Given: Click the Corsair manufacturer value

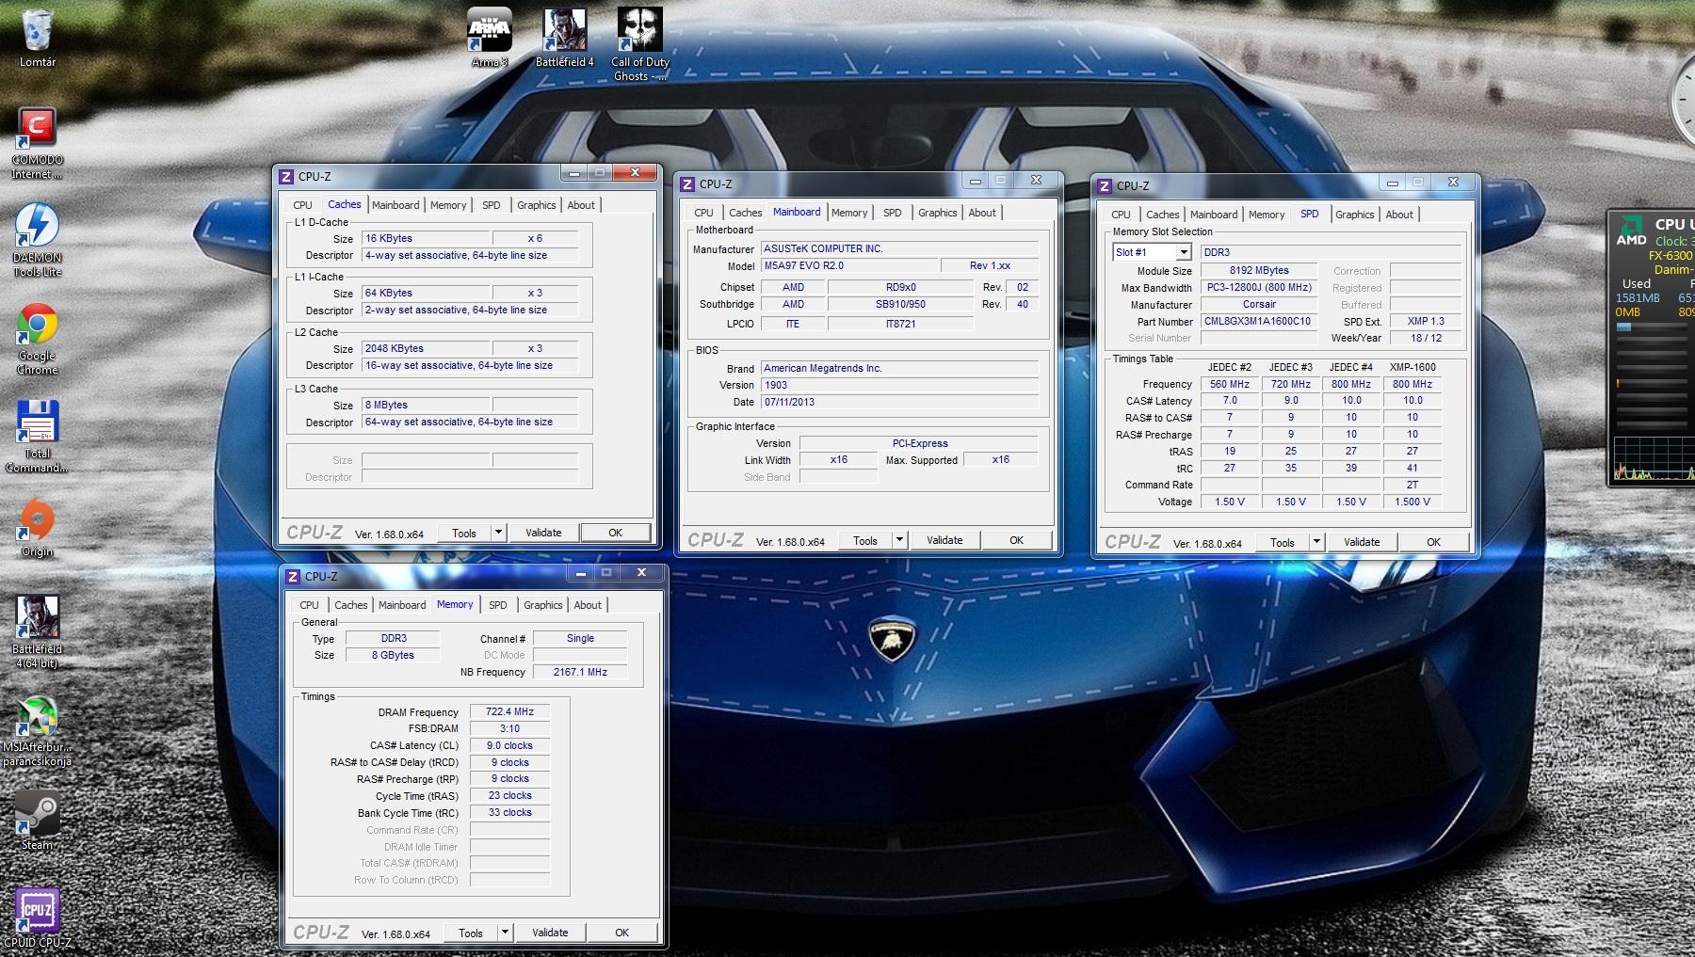Looking at the screenshot, I should point(1259,304).
